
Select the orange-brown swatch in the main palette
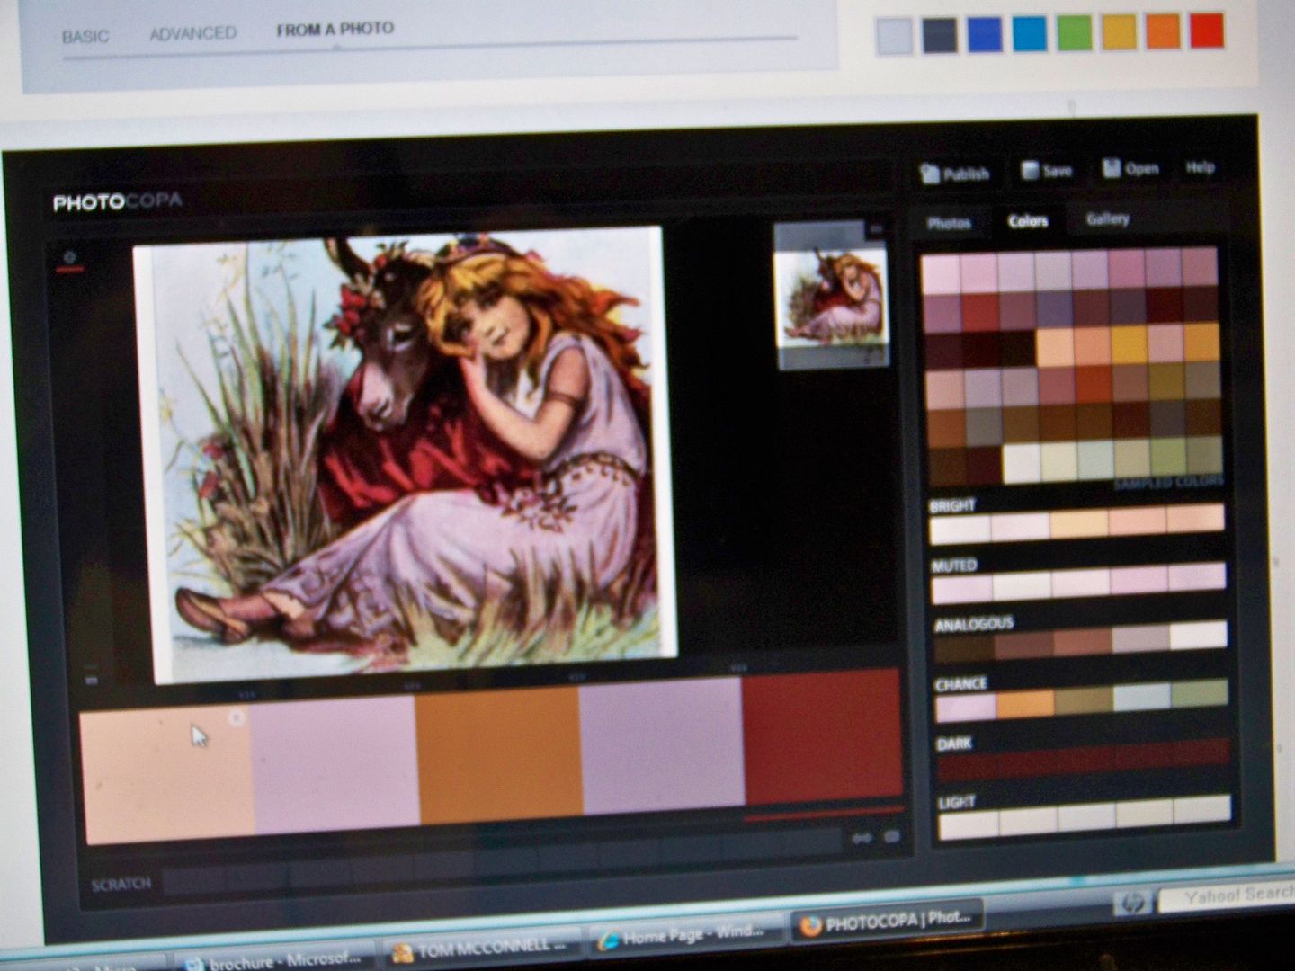500,755
